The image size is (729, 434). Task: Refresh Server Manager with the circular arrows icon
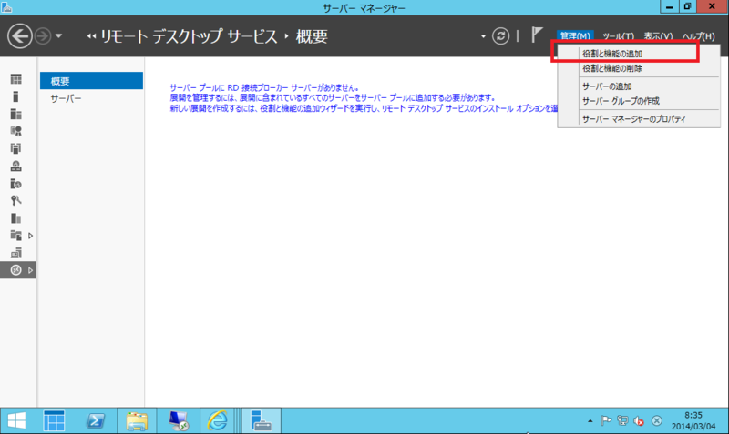point(500,35)
